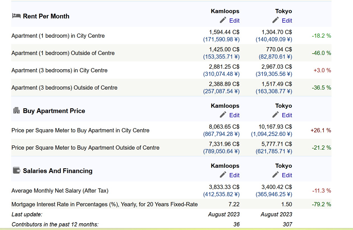353x230 pixels.
Task: Click the Mortgage Interest Rate row label
Action: click(105, 204)
